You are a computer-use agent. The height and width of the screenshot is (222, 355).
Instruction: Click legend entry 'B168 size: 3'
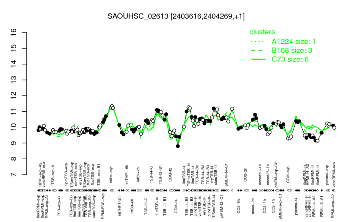[292, 50]
